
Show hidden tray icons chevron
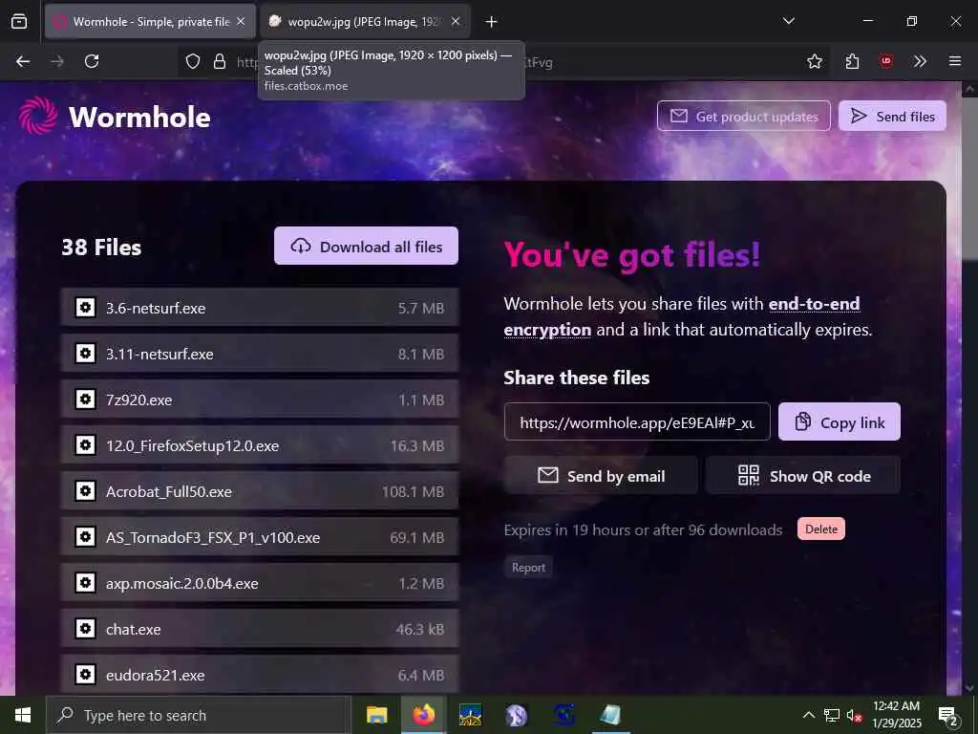point(808,715)
